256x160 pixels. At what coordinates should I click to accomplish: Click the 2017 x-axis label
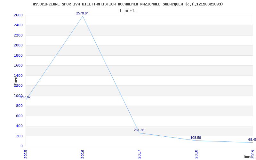tap(139, 154)
